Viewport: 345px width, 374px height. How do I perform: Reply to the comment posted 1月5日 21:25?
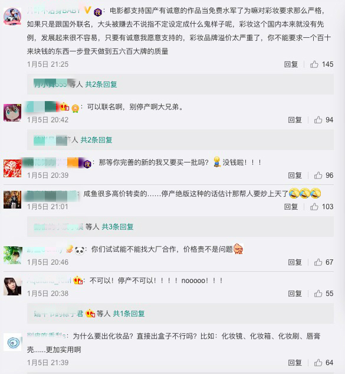(x=291, y=64)
